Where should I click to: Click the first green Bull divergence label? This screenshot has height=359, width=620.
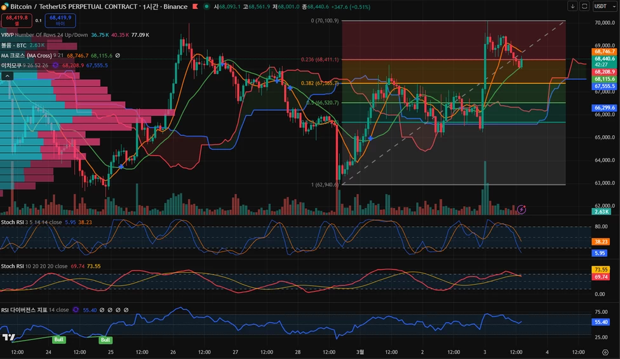tap(59, 340)
